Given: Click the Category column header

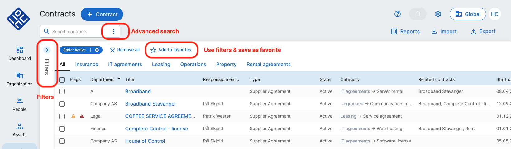Looking at the screenshot, I should 350,79.
